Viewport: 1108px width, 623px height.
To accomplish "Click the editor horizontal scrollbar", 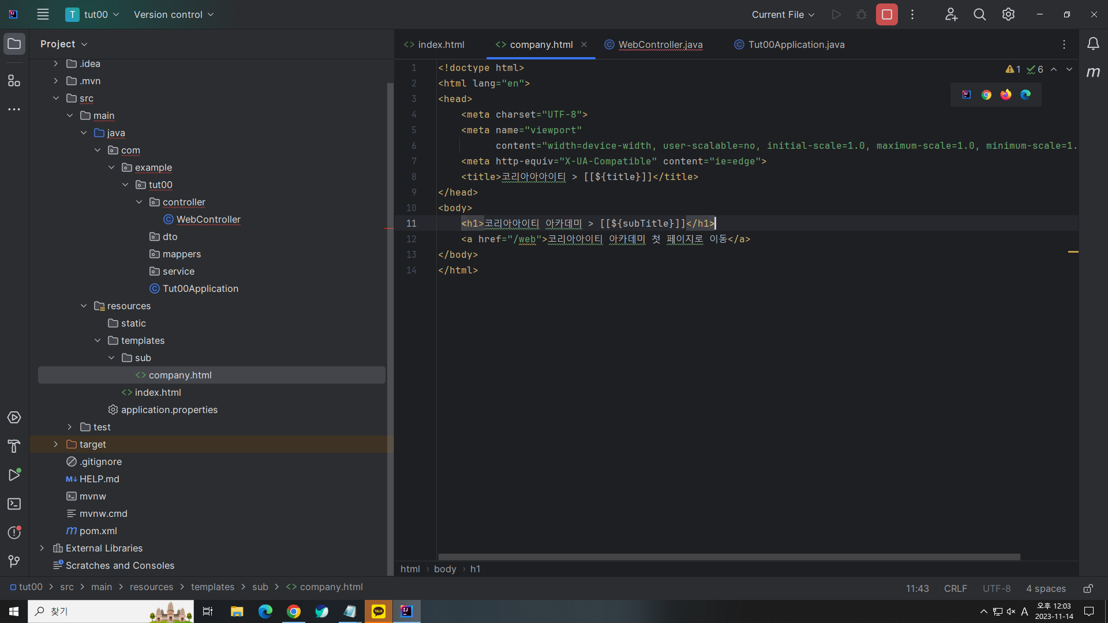I will click(728, 557).
